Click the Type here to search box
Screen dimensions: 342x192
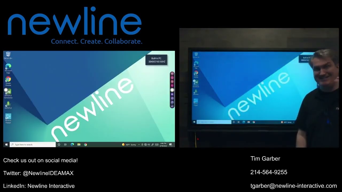coord(33,145)
